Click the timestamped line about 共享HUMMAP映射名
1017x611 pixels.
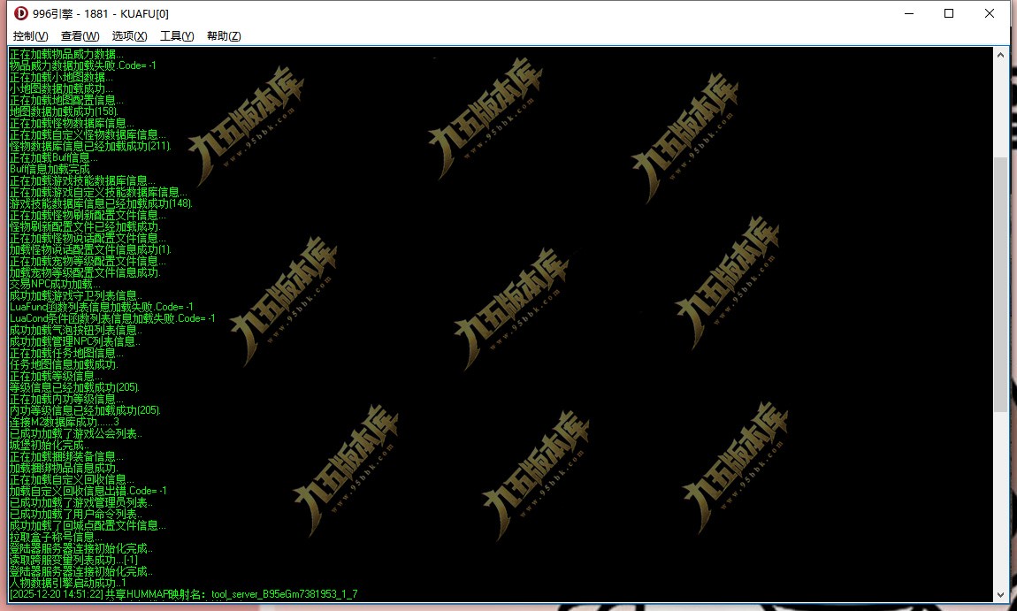tap(184, 595)
